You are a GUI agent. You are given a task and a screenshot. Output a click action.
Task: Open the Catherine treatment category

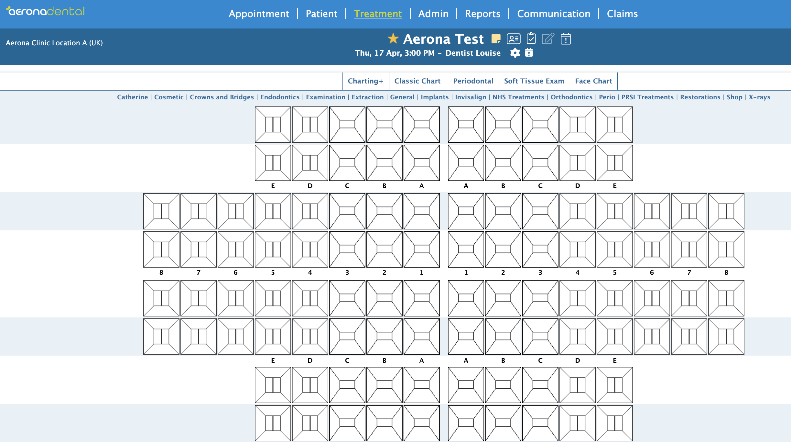point(132,97)
